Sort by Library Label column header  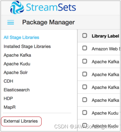(x=105, y=36)
